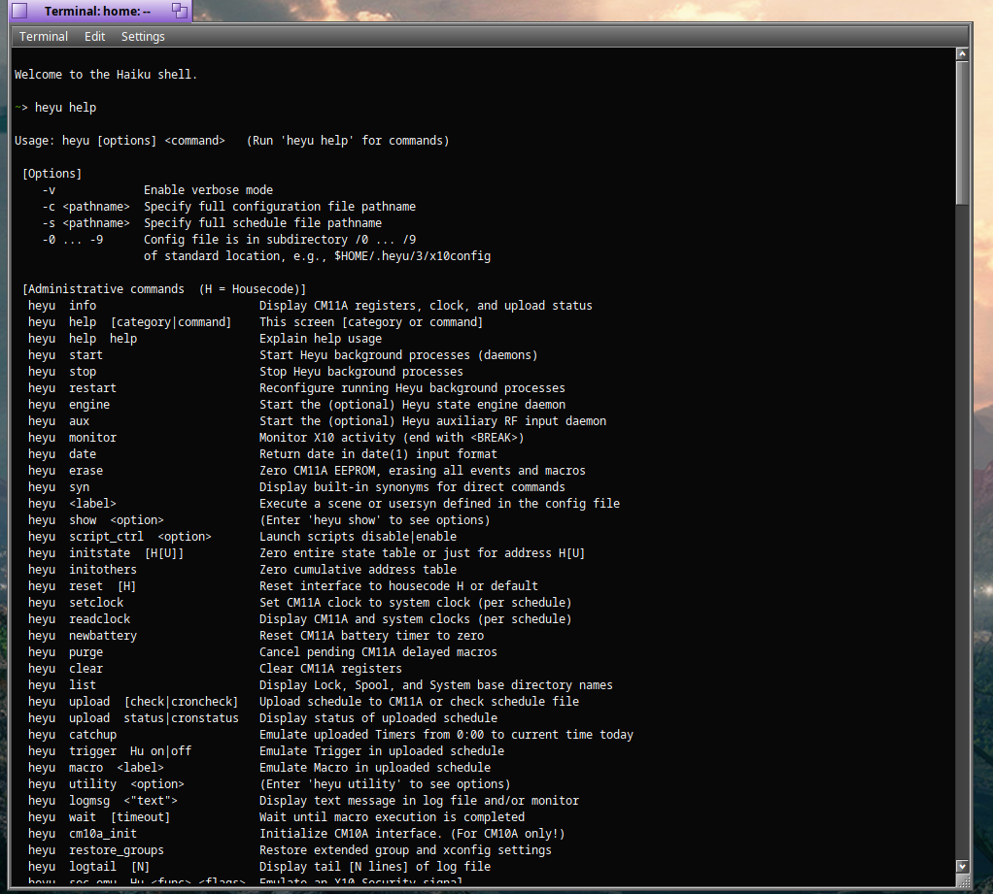
Task: Click 'Clear CM11A registers' description
Action: pyautogui.click(x=330, y=668)
